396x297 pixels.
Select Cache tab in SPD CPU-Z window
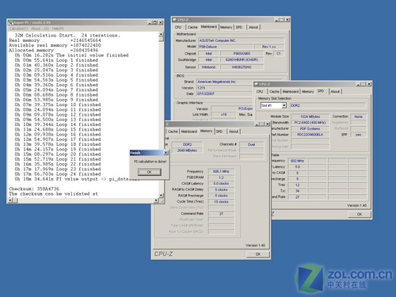click(274, 92)
